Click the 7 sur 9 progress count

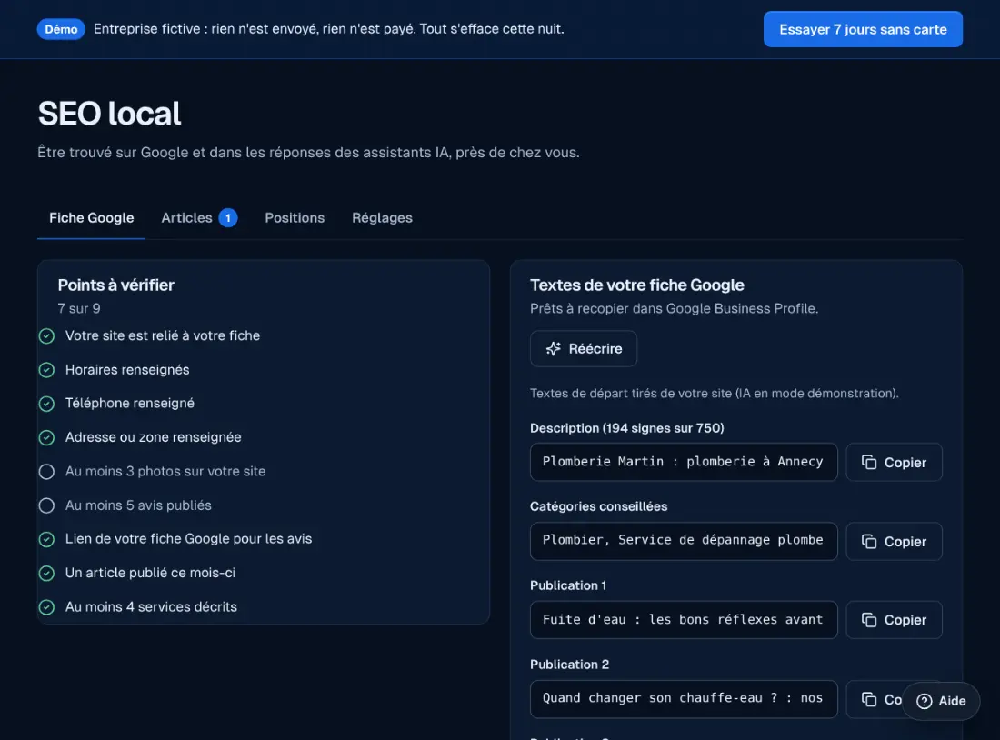[x=79, y=309]
